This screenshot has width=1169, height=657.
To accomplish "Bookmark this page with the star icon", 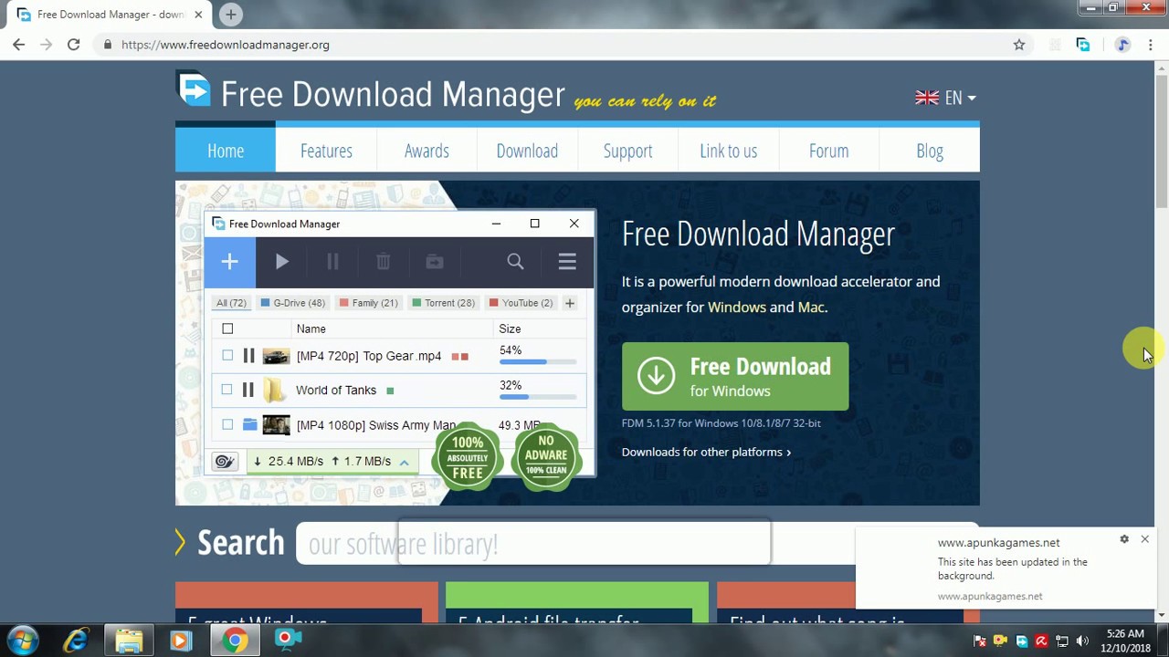I will tap(1019, 44).
